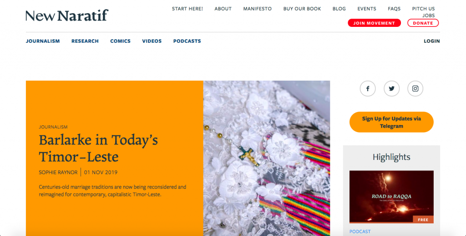Image resolution: width=466 pixels, height=236 pixels.
Task: Go to the COMICS section
Action: pyautogui.click(x=120, y=41)
